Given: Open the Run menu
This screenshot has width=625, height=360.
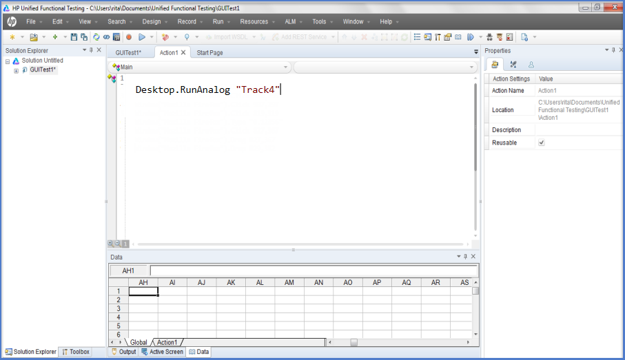Looking at the screenshot, I should coord(218,21).
